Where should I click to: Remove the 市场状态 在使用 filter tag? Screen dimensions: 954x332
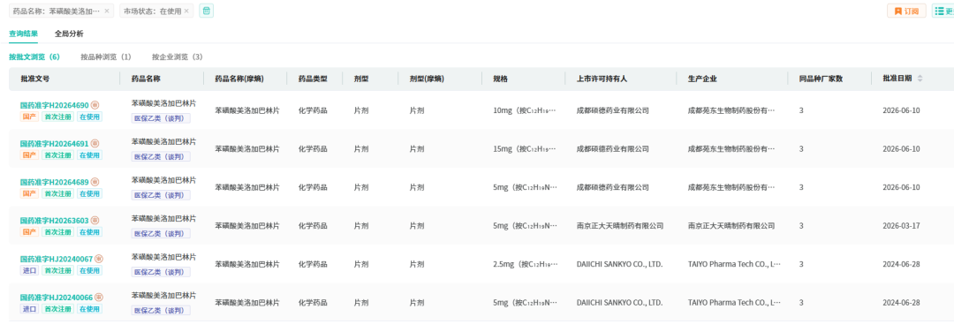tap(186, 11)
